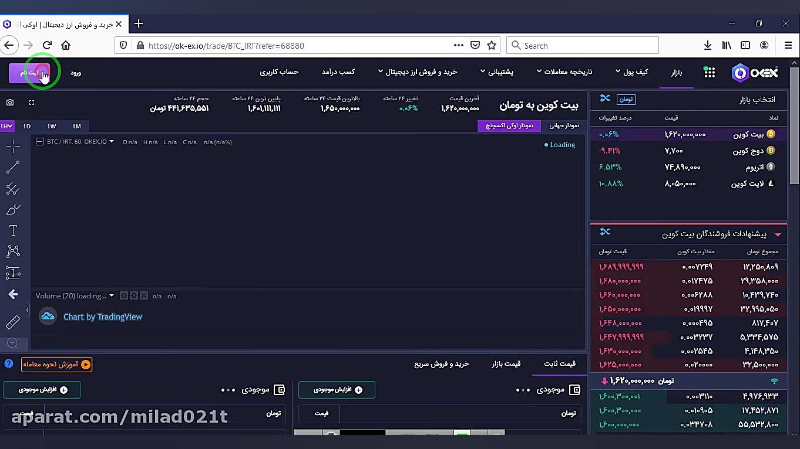This screenshot has height=449, width=800.
Task: Bookmark this page with the star icon
Action: click(x=492, y=45)
